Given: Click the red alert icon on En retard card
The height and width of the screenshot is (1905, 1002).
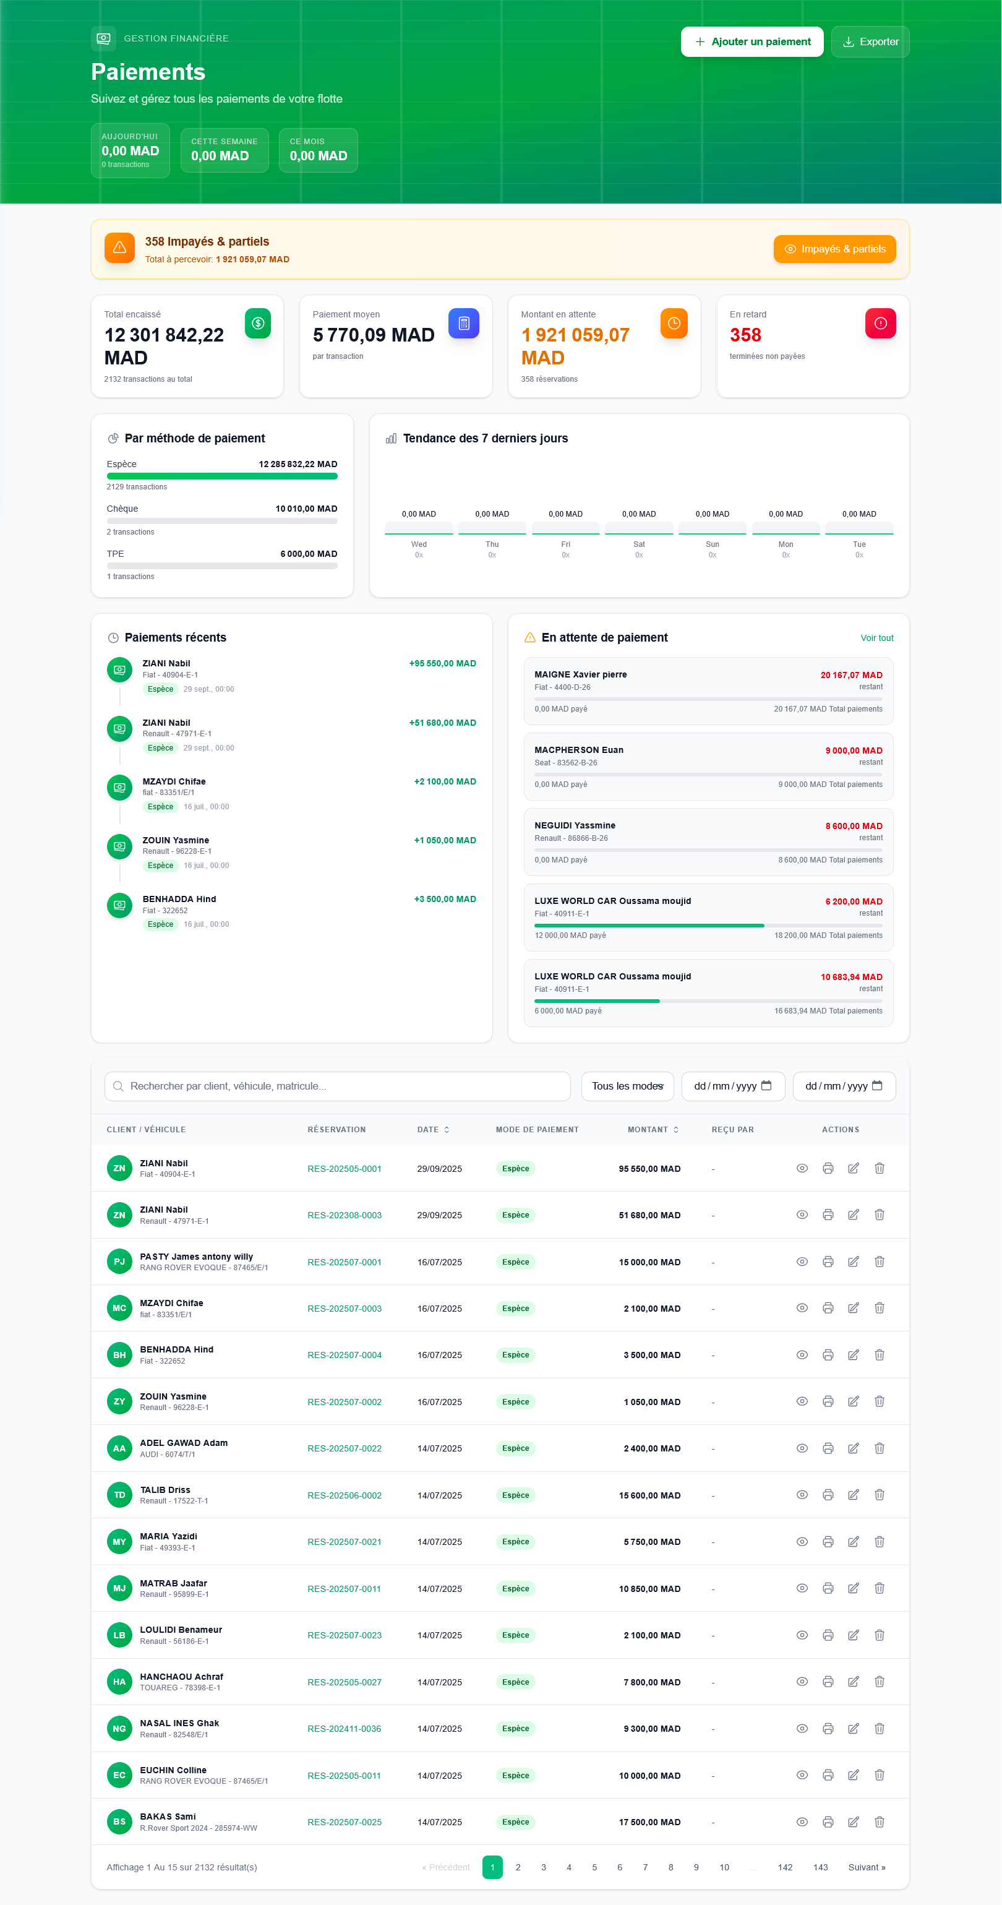Looking at the screenshot, I should (880, 323).
